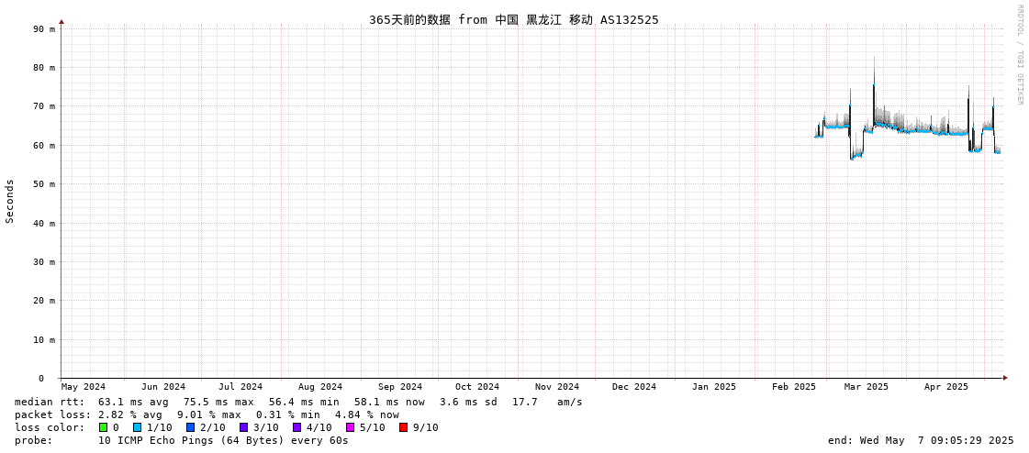Click the 'Mar 2025' x-axis label
The width and height of the screenshot is (1029, 453).
click(867, 387)
